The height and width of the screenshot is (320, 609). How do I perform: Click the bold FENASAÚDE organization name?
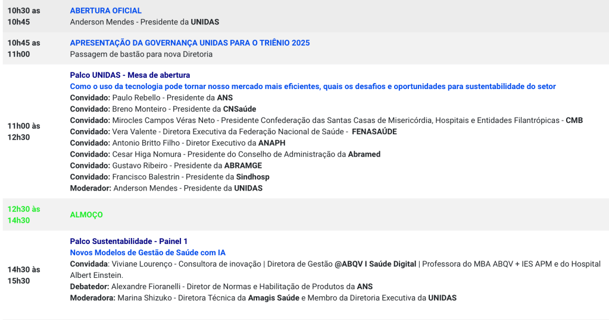[374, 131]
